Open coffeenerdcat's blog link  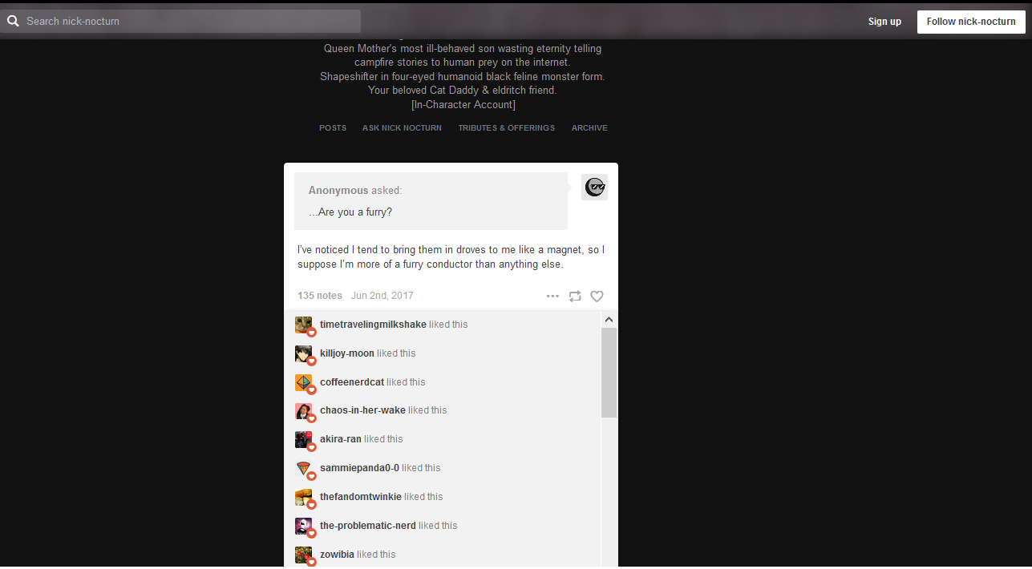click(352, 382)
